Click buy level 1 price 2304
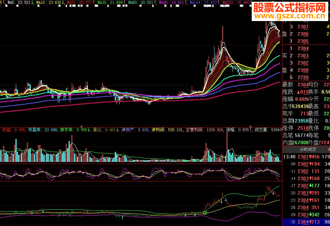Viewport: 330px width, 226px height. point(303,49)
